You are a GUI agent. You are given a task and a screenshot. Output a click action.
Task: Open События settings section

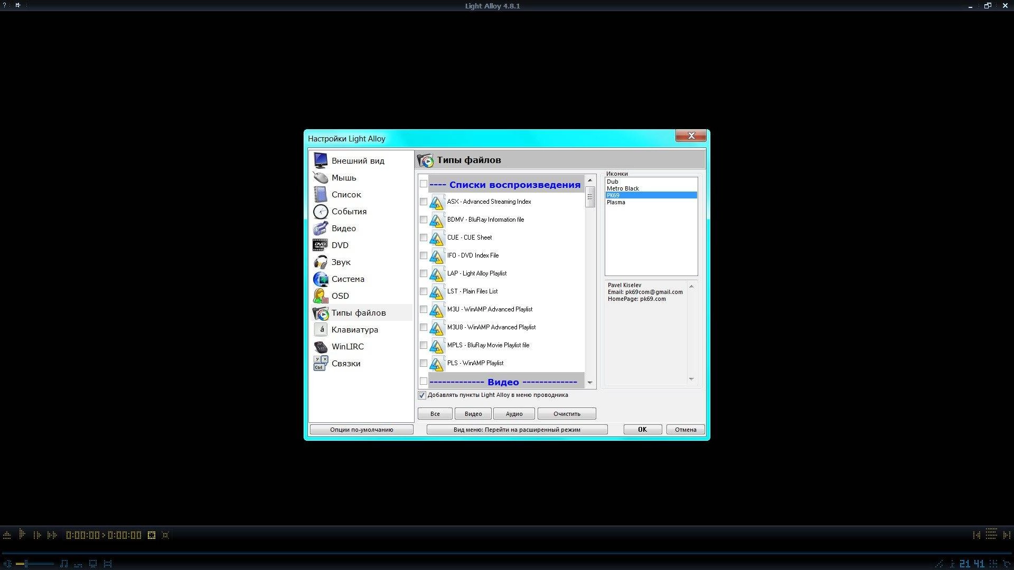[361, 211]
